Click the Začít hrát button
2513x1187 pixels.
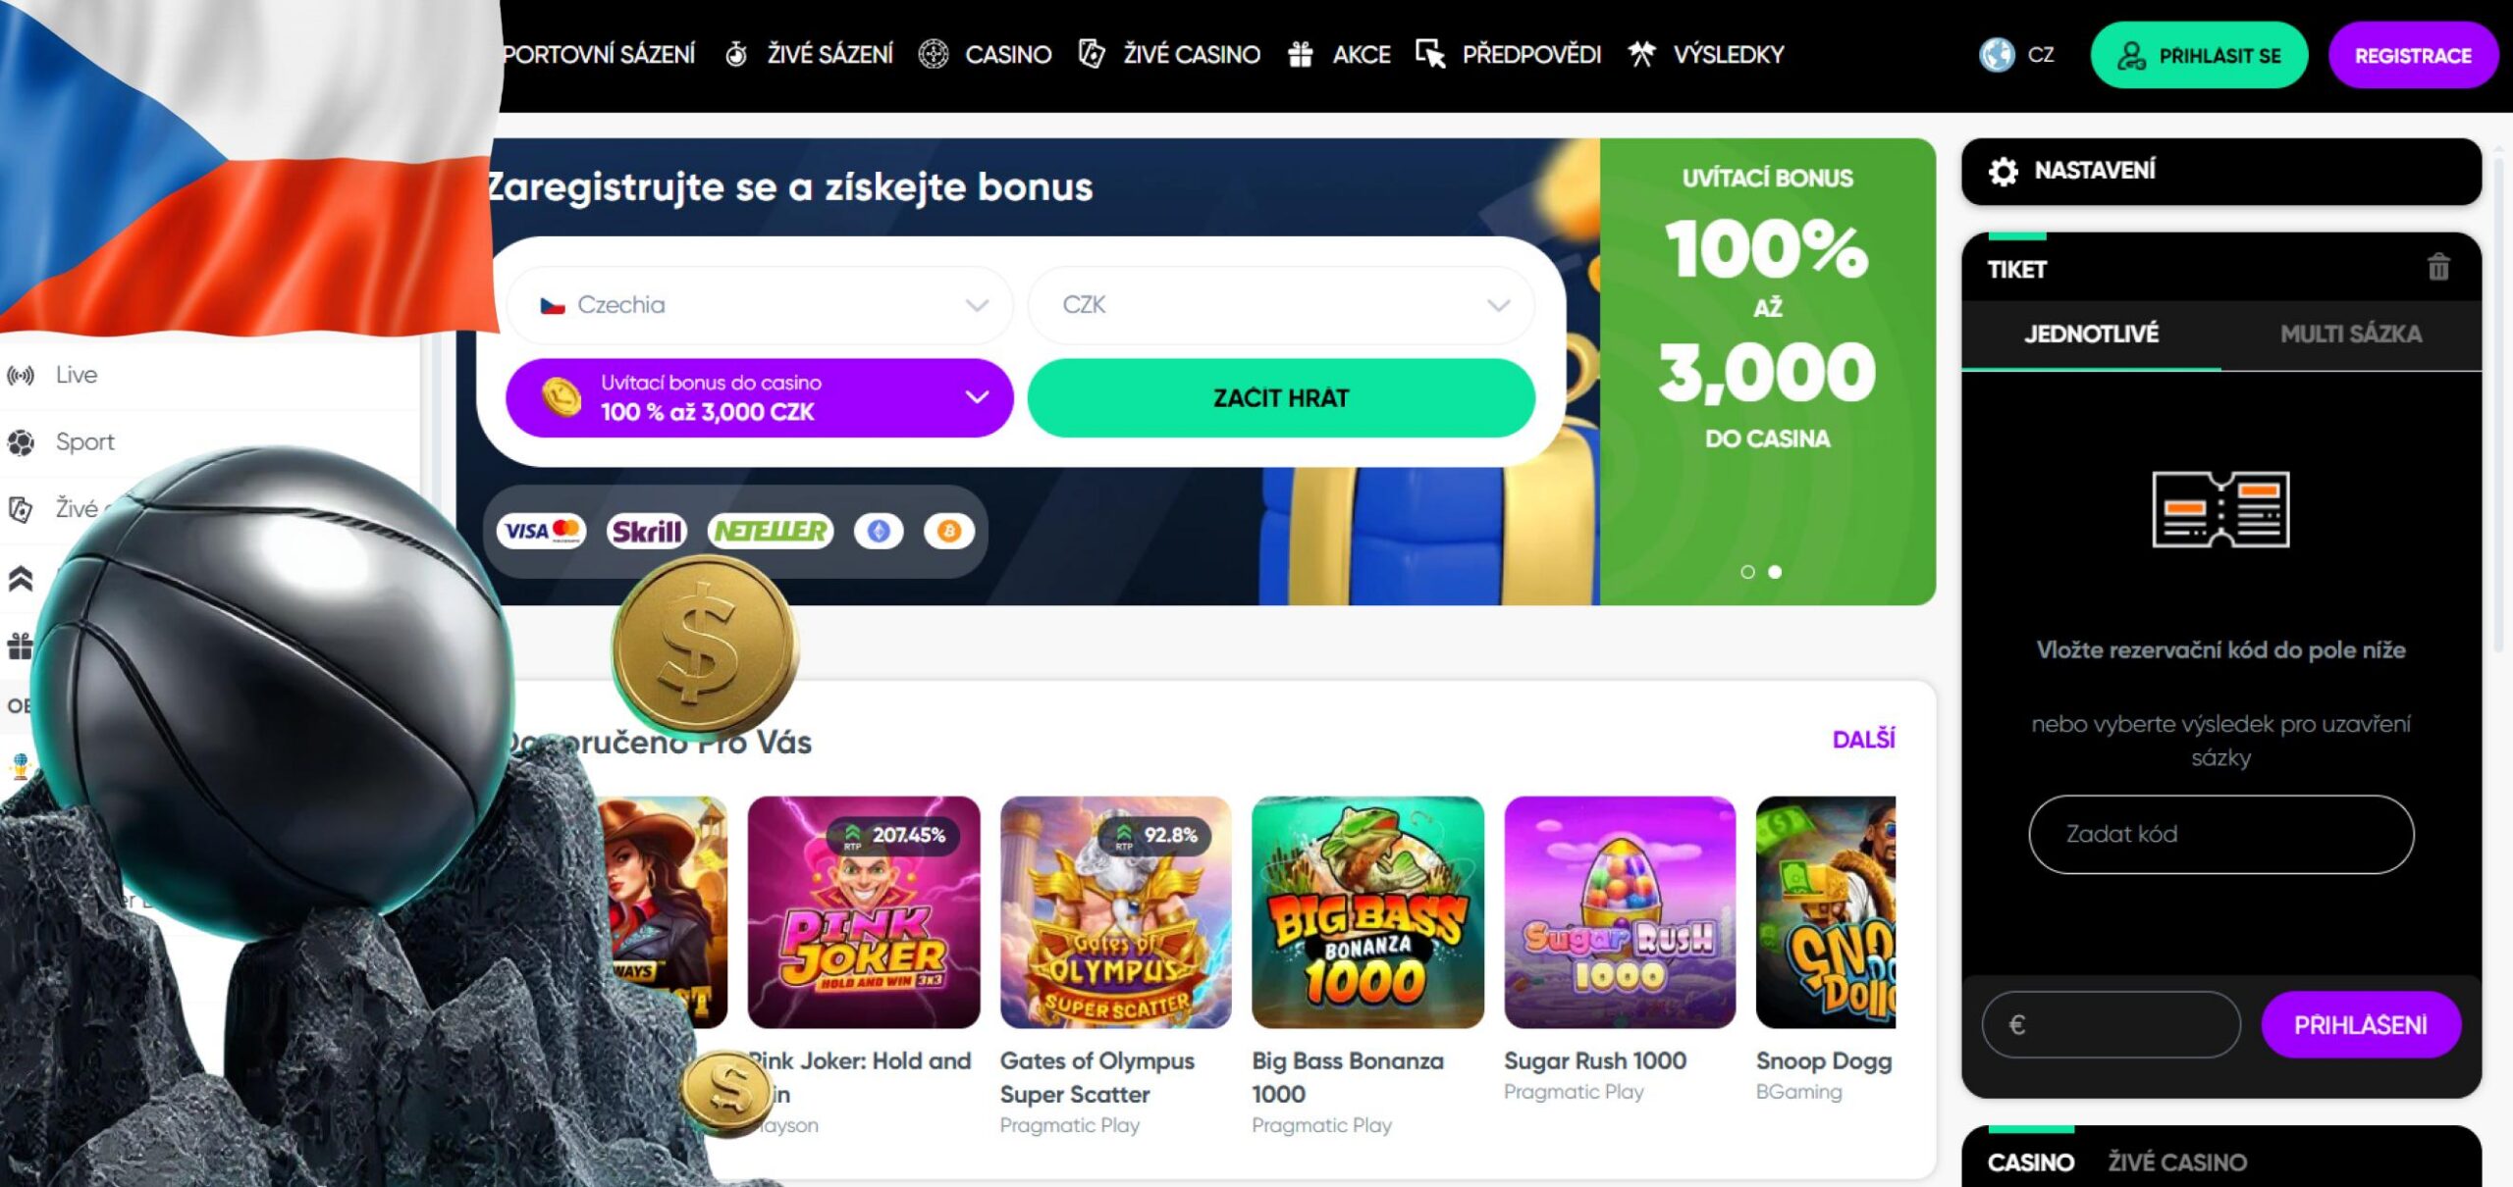1281,397
